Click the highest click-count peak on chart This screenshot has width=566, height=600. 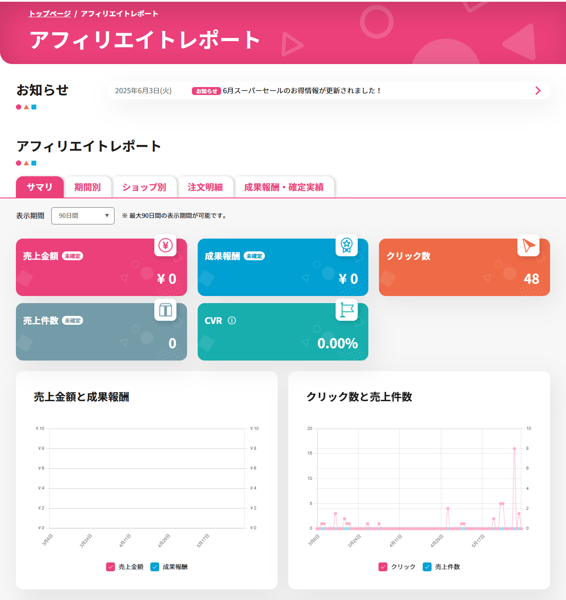point(514,448)
